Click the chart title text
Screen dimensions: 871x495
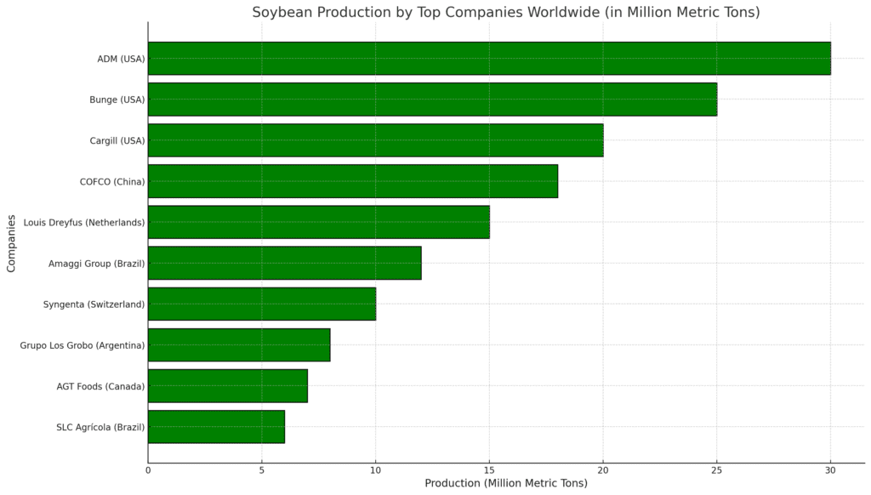(505, 12)
